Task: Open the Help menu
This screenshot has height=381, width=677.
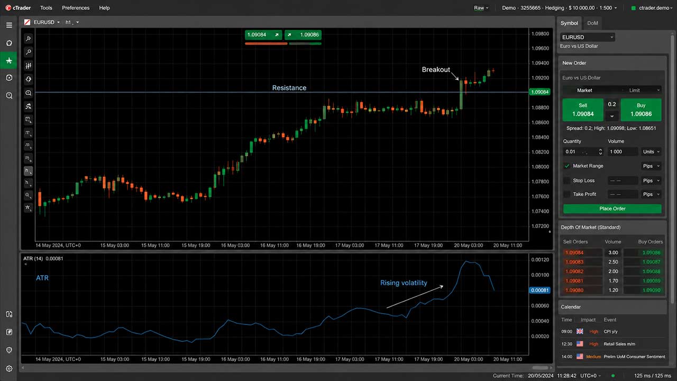Action: (x=104, y=8)
